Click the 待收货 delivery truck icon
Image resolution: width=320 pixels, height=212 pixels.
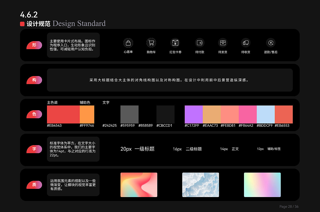[246, 43]
